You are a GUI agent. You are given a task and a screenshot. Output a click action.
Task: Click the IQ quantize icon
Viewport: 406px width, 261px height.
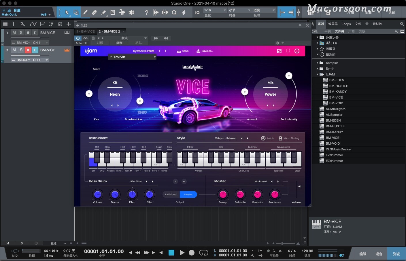pyautogui.click(x=197, y=12)
